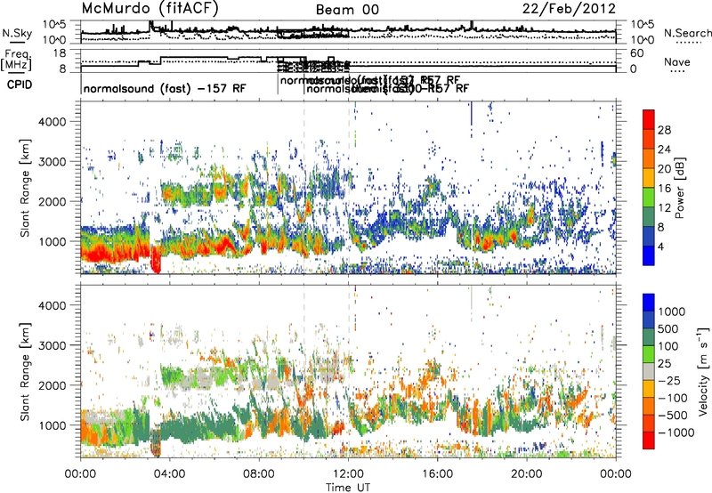Click the "12:00" time axis label
This screenshot has width=712, height=493.
[x=348, y=474]
